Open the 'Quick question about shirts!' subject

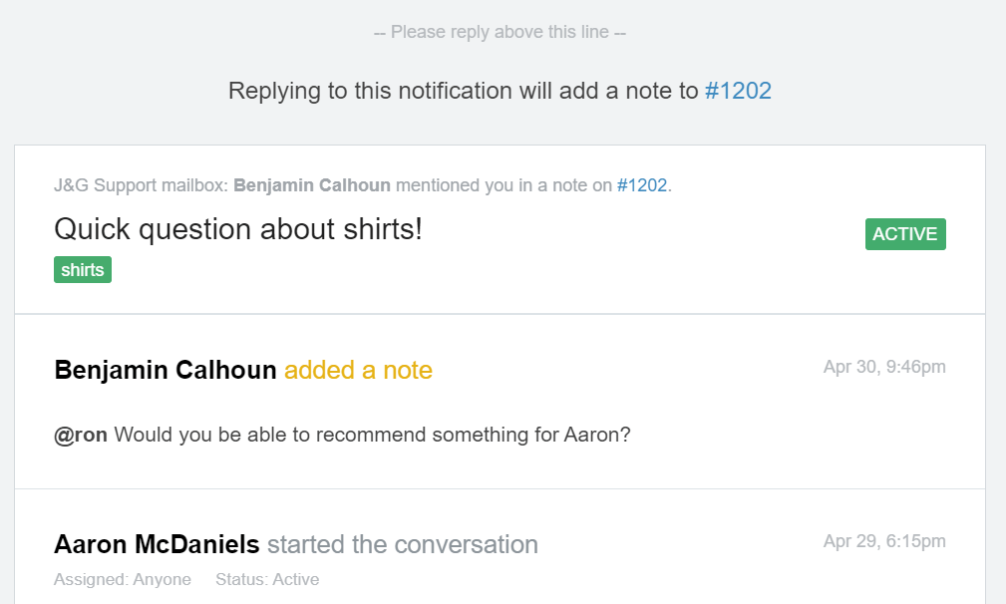238,229
